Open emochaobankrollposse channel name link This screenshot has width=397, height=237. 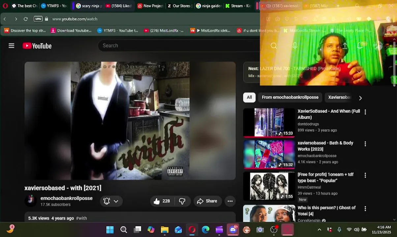pyautogui.click(x=66, y=198)
